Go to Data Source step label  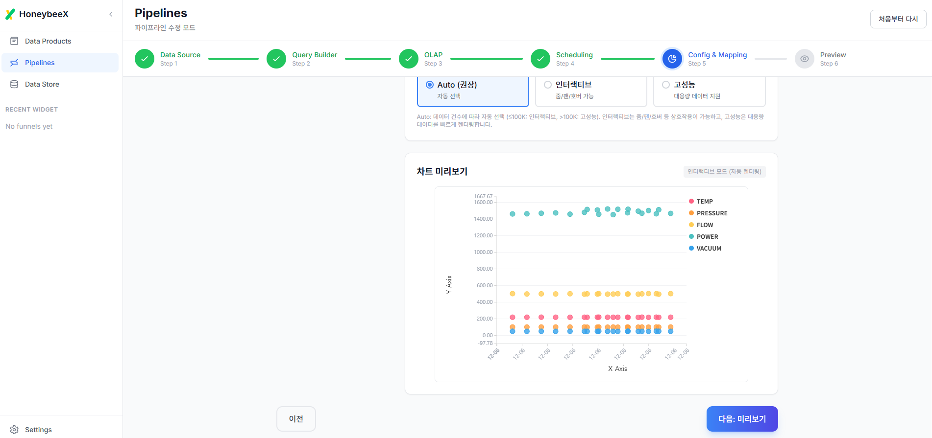(x=180, y=55)
